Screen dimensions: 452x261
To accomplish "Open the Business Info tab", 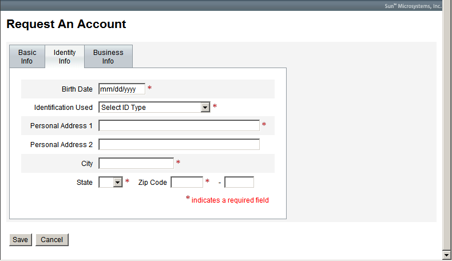I will [x=108, y=57].
